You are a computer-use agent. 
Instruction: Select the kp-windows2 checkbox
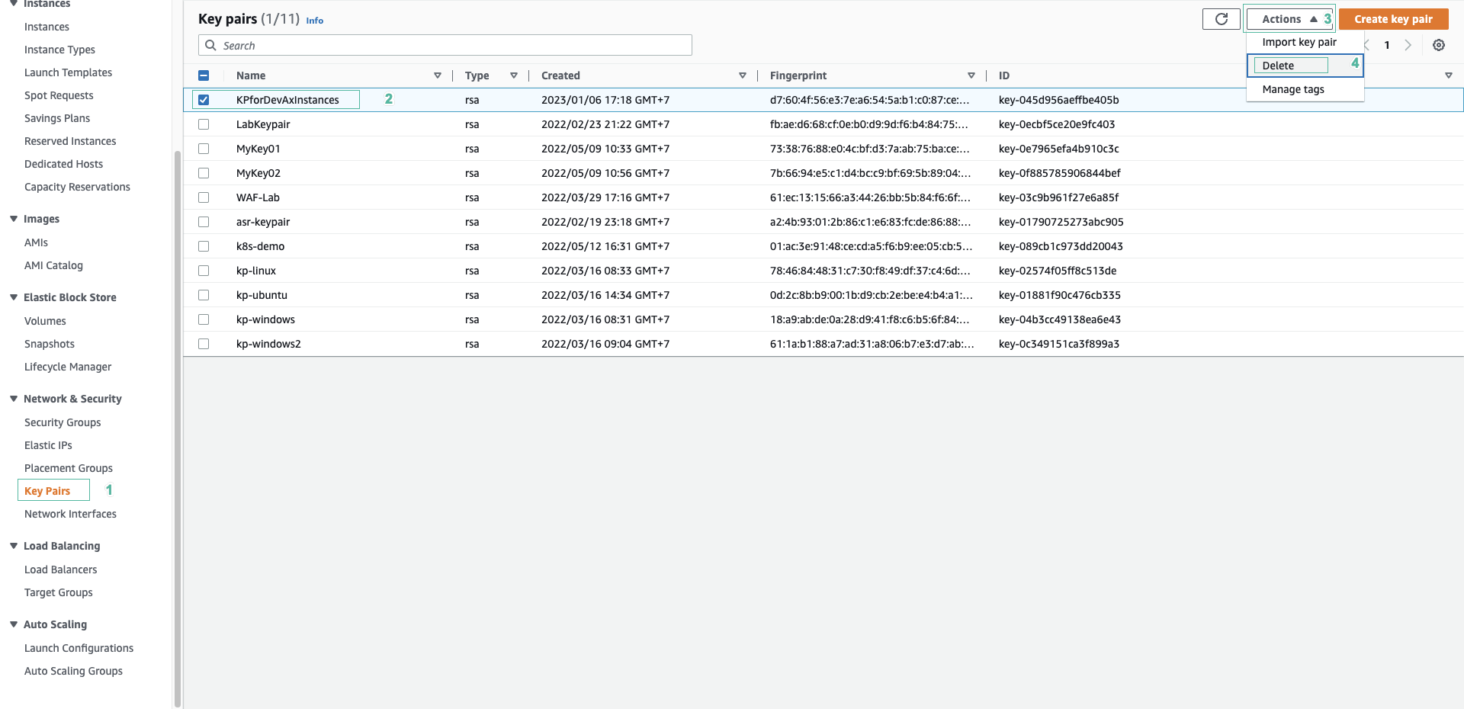204,344
